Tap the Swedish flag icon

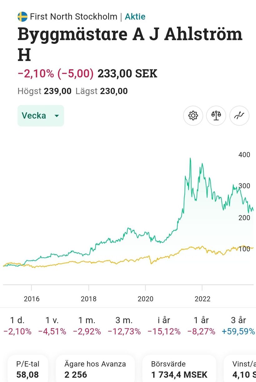[22, 17]
